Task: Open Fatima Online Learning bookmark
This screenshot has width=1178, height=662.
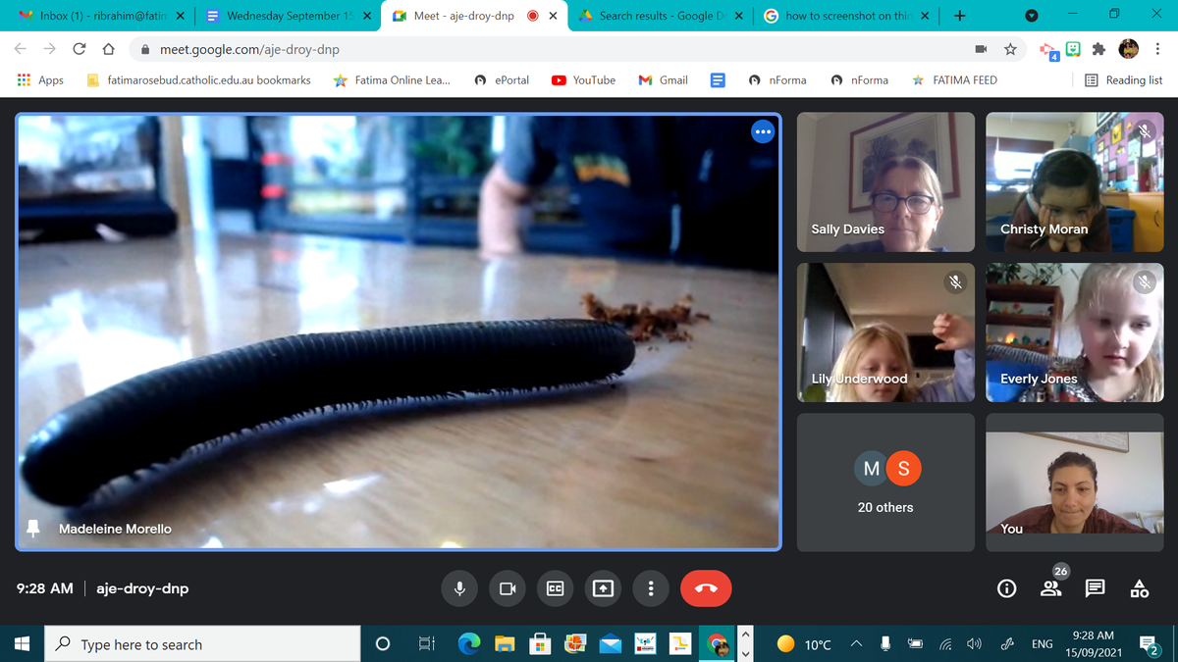Action: pos(393,80)
